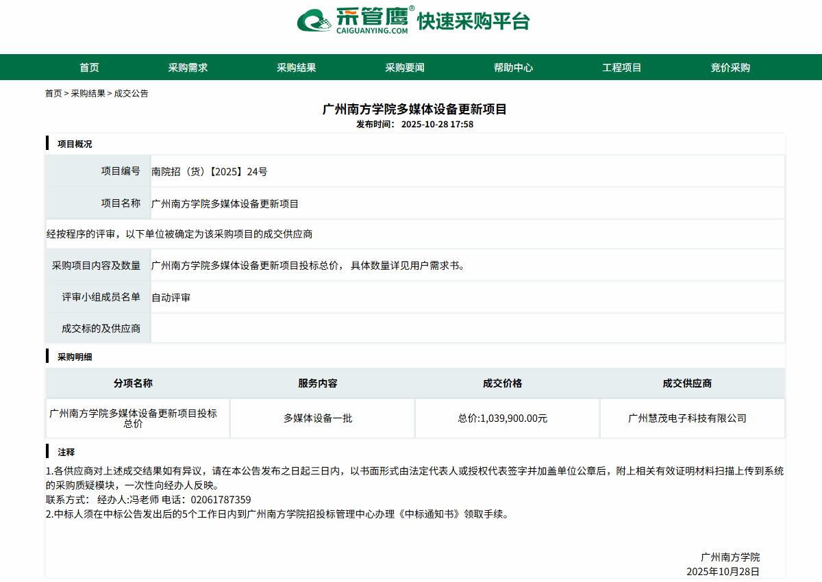
Task: Click the 快速采购平台 header title
Action: click(x=473, y=21)
